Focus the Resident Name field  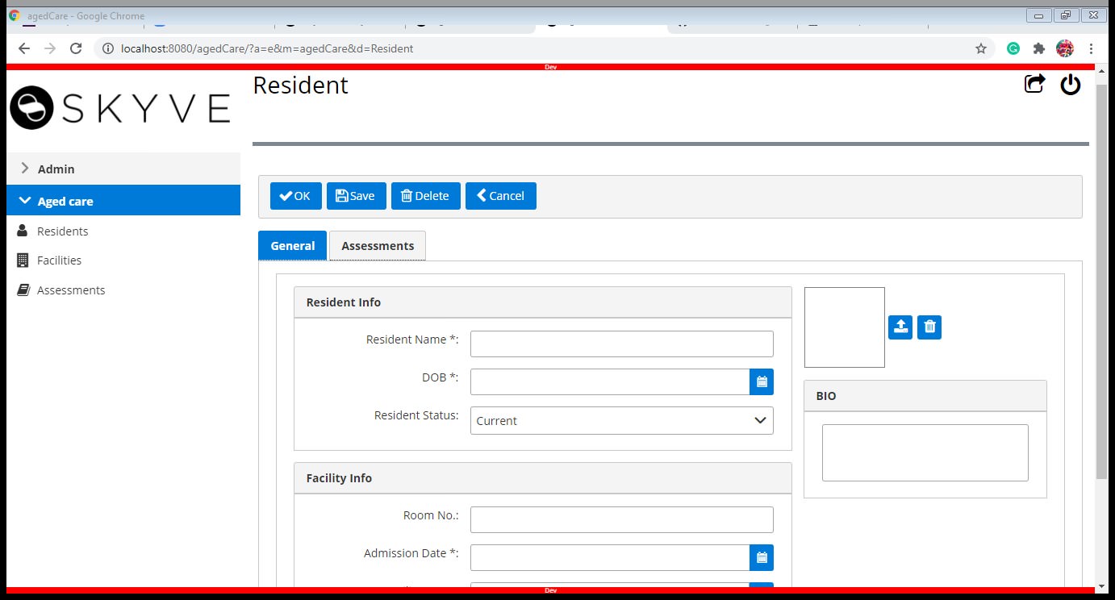[622, 344]
